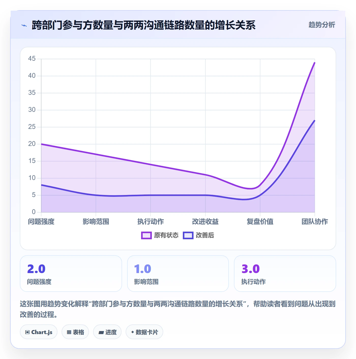Viewport: 356px width, 359px height.
Task: Click the 原有状态 legend text
Action: click(x=166, y=235)
